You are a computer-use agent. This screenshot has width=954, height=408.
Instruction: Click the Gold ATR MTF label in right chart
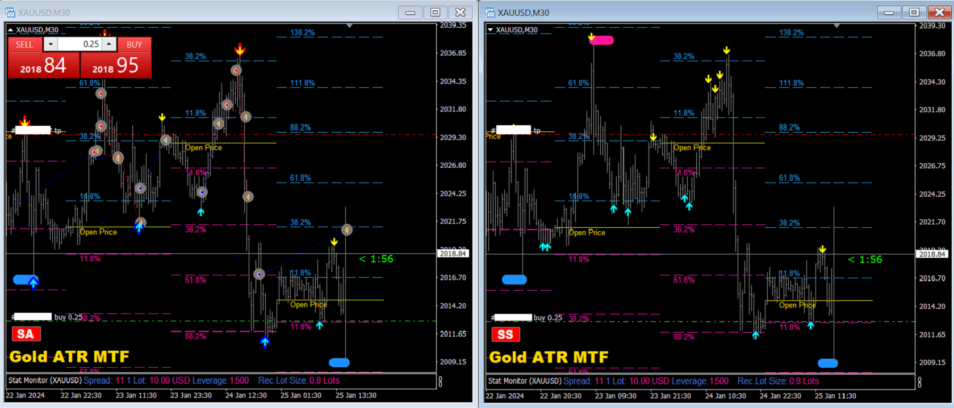549,357
